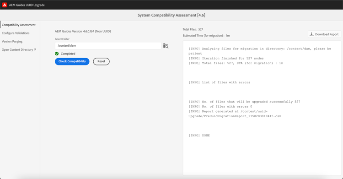Open Content Directory link in sidebar
This screenshot has width=343, height=179.
click(x=19, y=50)
